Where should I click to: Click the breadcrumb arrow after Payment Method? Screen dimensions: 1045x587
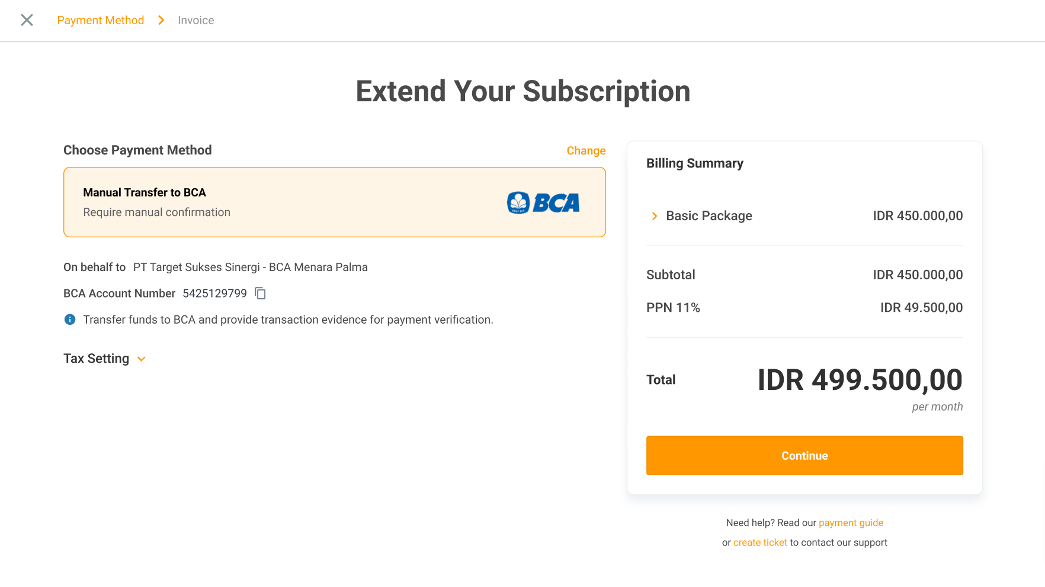pos(161,20)
